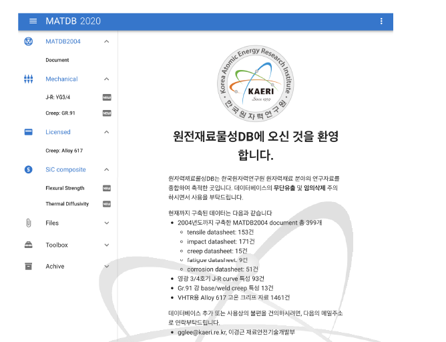
Task: Expand the Files section chevron
Action: [x=107, y=223]
